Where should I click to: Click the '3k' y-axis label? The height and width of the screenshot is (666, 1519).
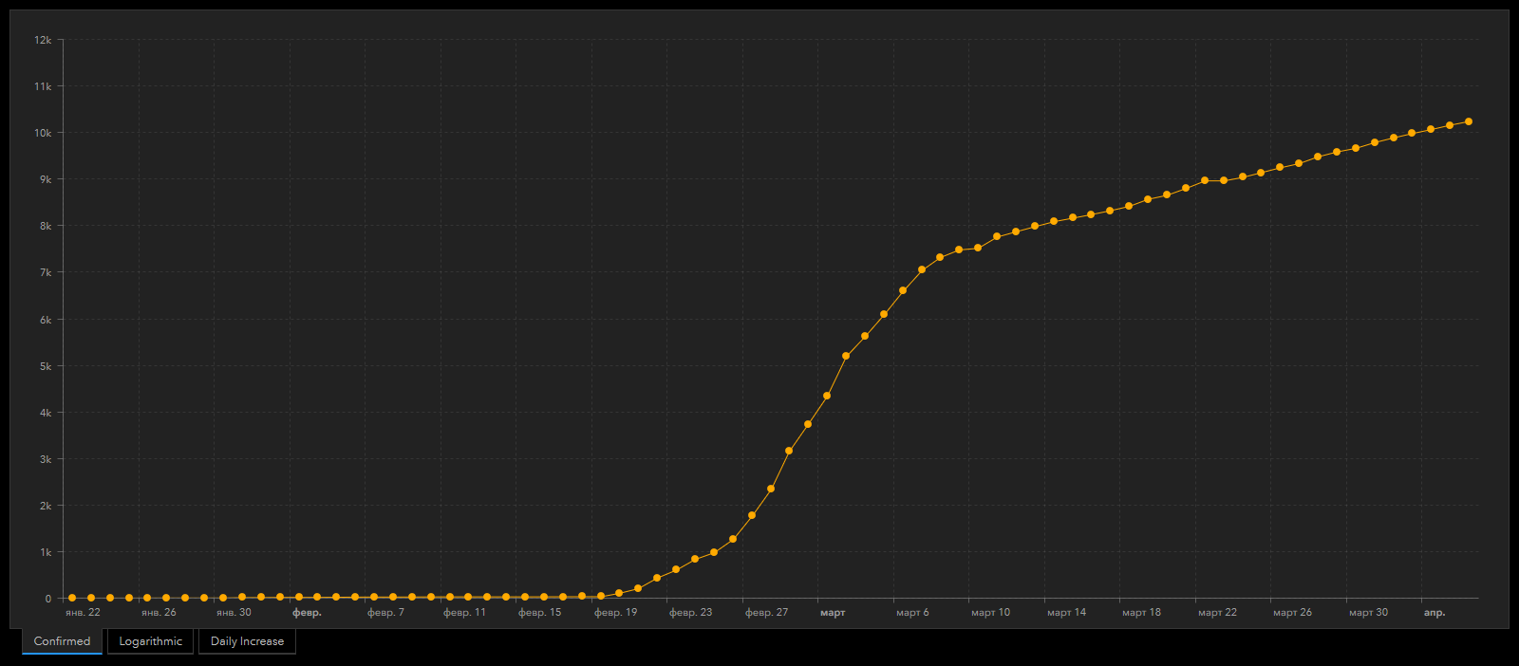(46, 459)
